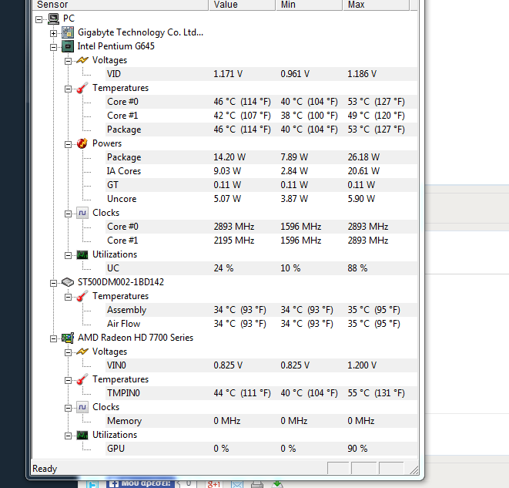Select the VIN0 voltage row
The height and width of the screenshot is (488, 509).
pos(261,365)
